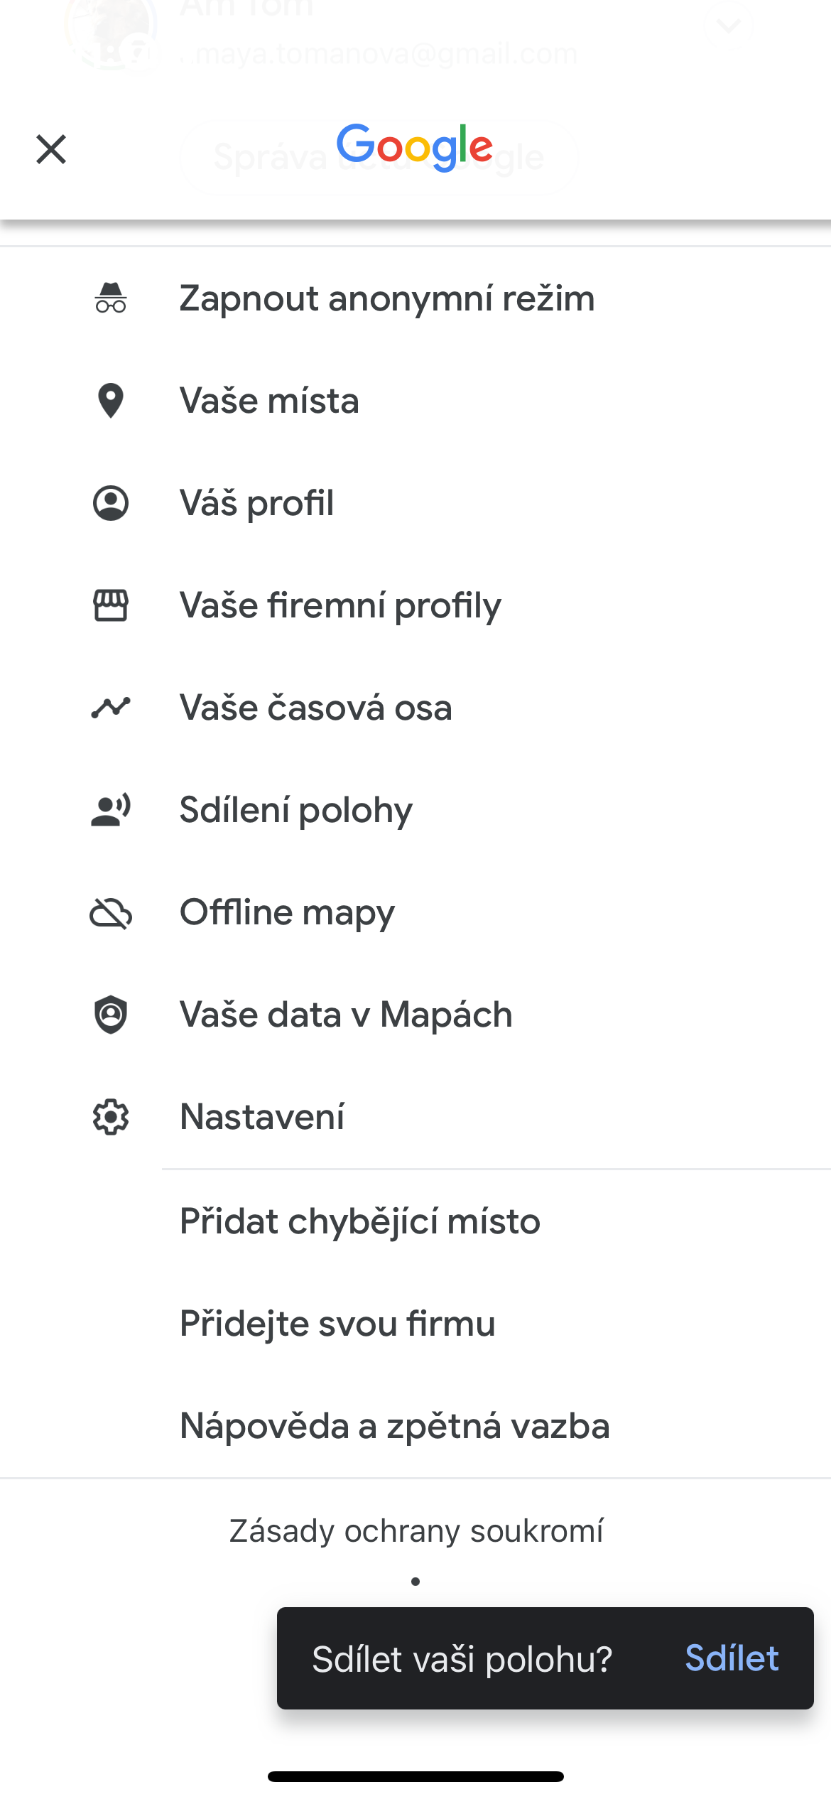Select Offline mapy from the menu
This screenshot has width=831, height=1799.
pyautogui.click(x=288, y=912)
